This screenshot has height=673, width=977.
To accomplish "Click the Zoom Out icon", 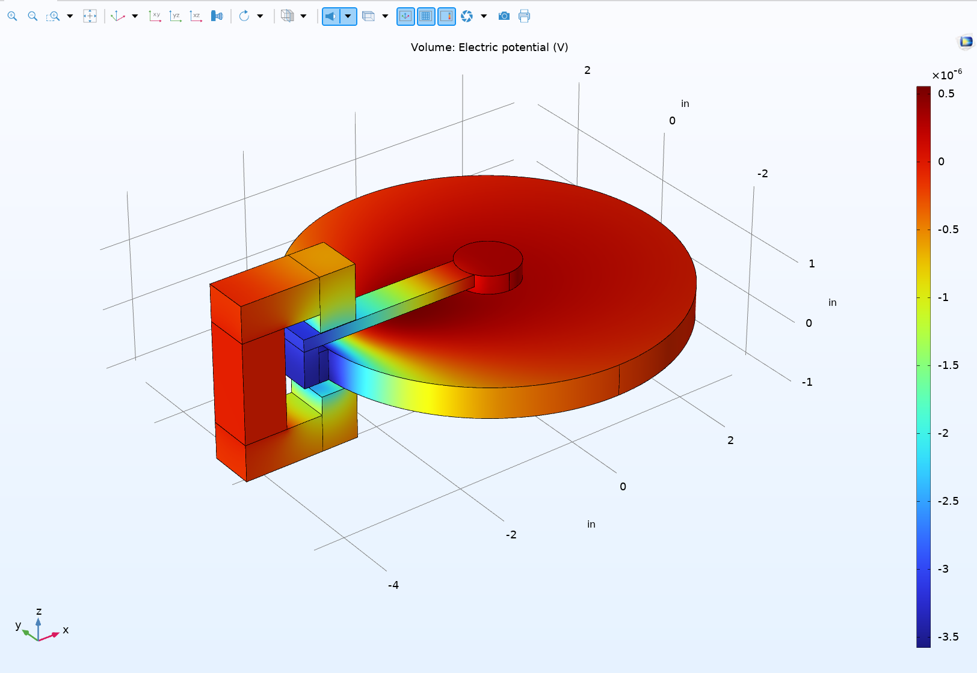I will [32, 16].
